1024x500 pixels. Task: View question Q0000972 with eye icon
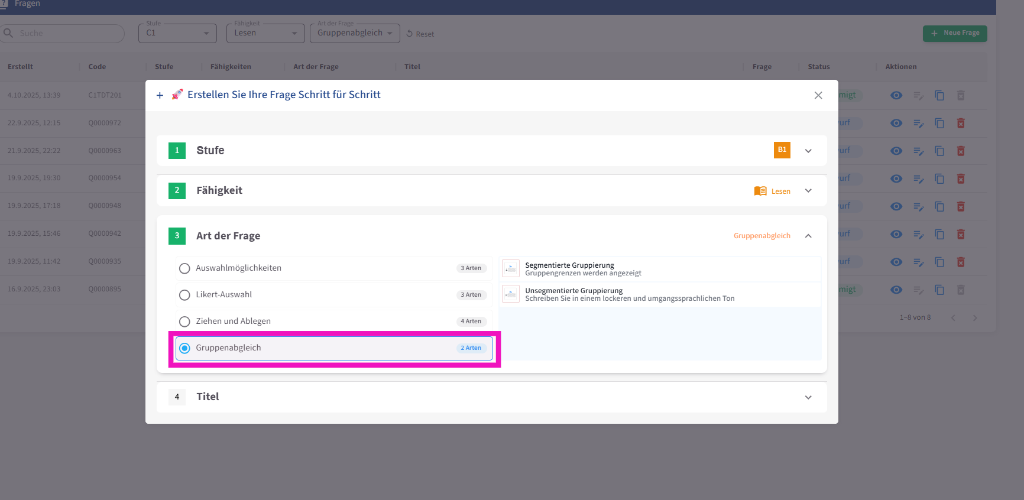click(896, 123)
